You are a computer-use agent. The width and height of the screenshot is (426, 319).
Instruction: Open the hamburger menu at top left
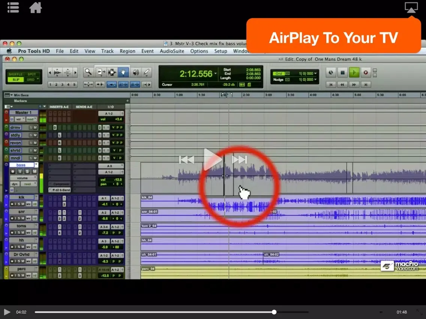13,7
